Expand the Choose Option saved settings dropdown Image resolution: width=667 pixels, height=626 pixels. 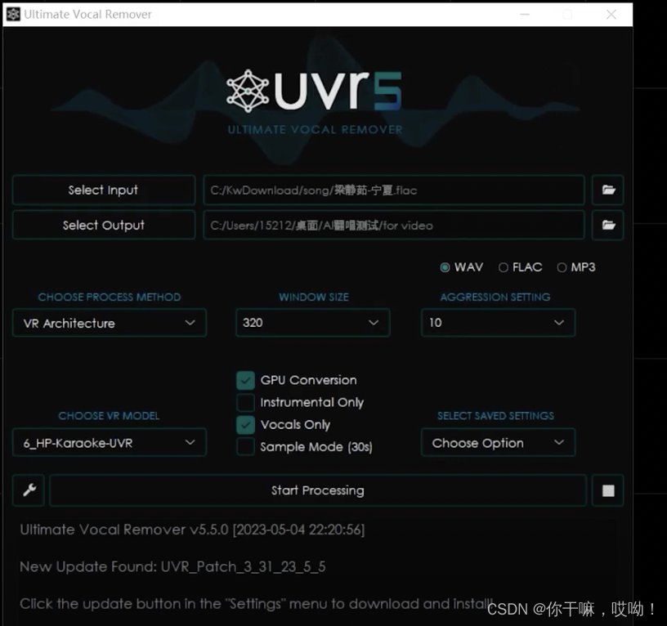point(498,443)
